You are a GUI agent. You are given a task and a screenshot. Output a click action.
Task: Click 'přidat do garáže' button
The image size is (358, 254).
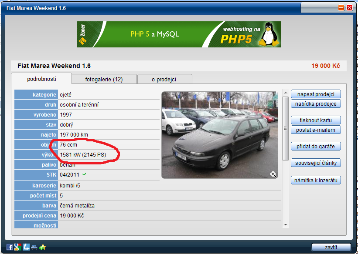click(x=316, y=146)
